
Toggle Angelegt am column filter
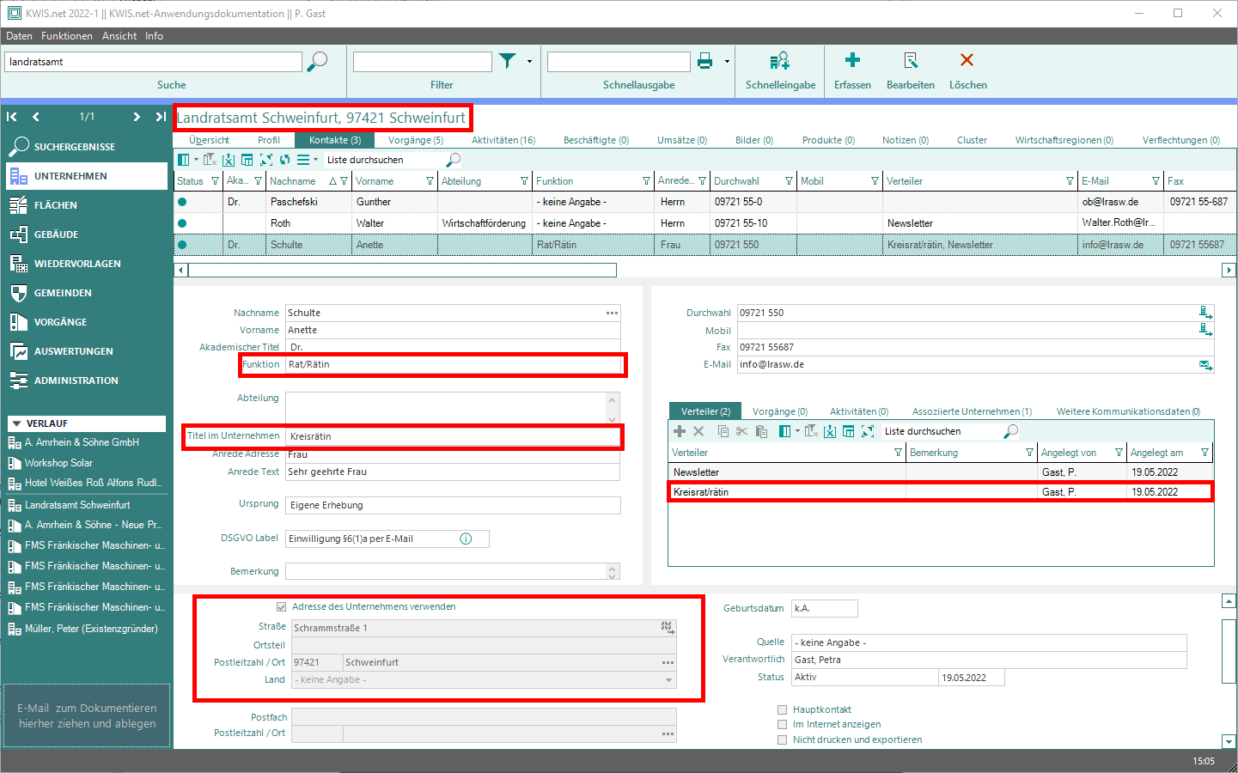1204,453
